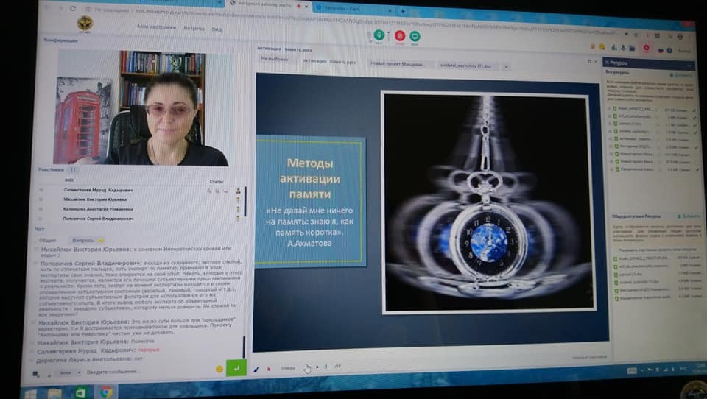Click the raise hand icon

[593, 46]
